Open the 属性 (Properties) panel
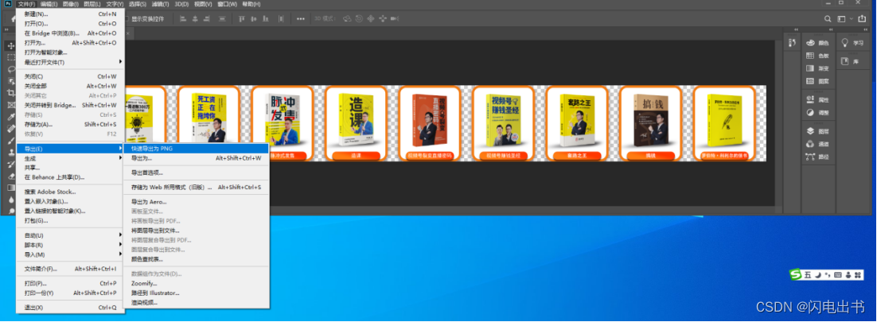 pos(817,100)
